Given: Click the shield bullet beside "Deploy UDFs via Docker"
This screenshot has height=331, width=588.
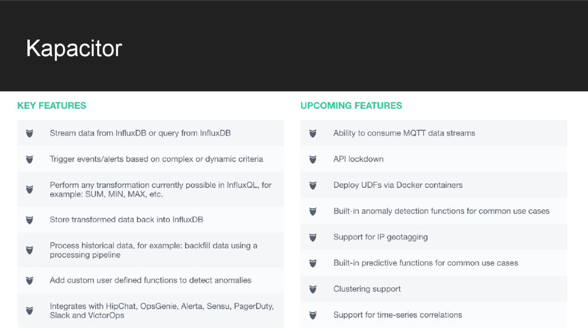Looking at the screenshot, I should click(313, 185).
